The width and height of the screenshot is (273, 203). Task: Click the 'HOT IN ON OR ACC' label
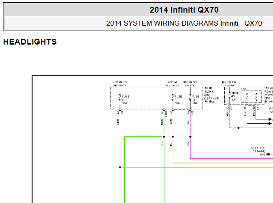pyautogui.click(x=190, y=84)
